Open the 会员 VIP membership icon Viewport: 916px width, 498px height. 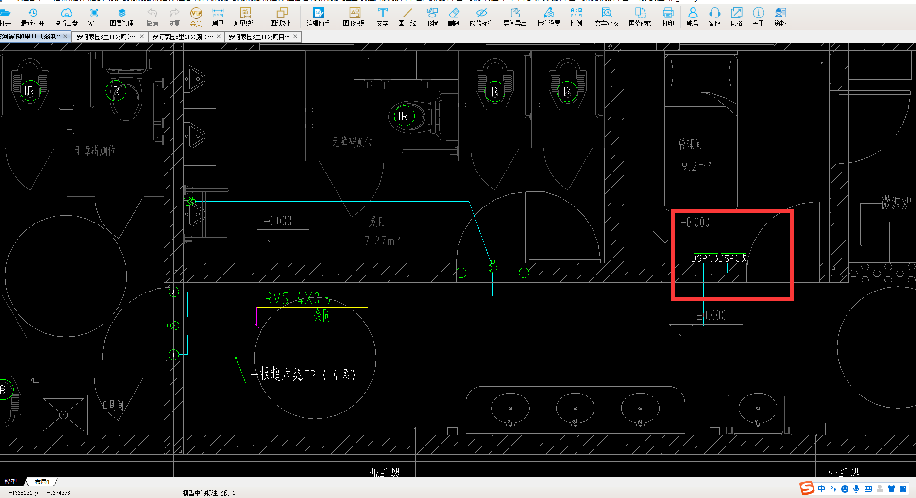pyautogui.click(x=196, y=17)
